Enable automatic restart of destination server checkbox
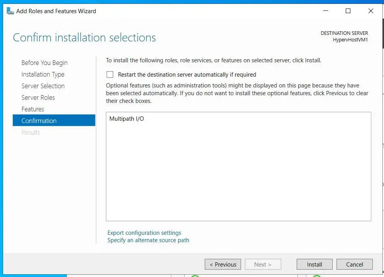This screenshot has width=384, height=277. click(110, 75)
